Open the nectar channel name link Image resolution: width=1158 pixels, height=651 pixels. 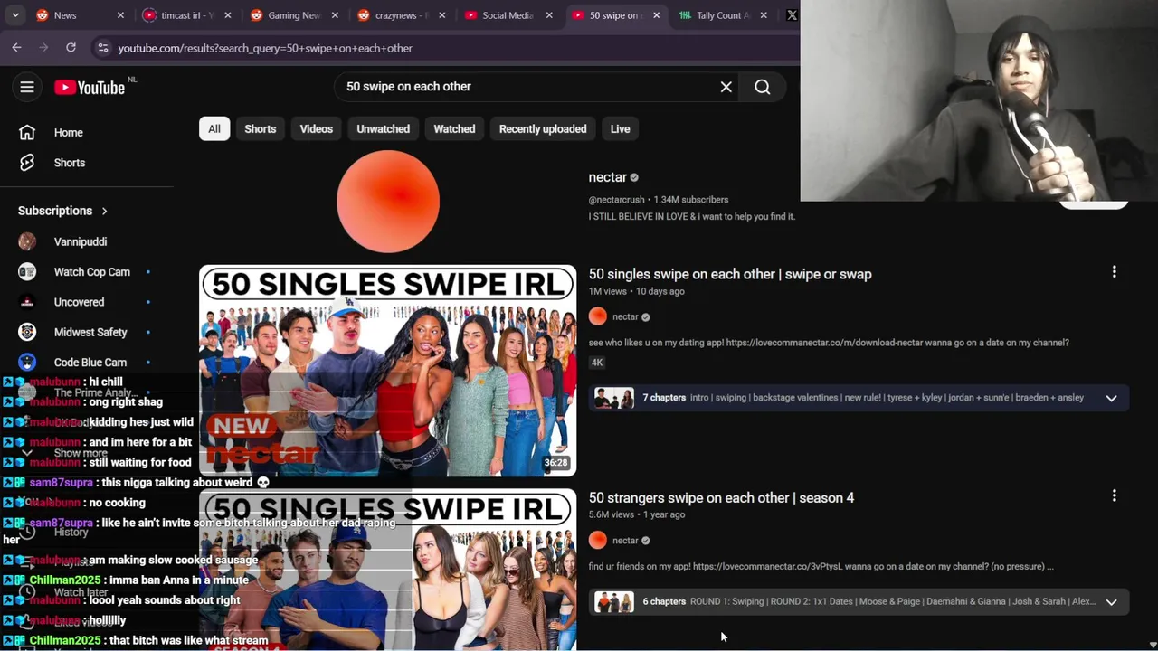coord(608,177)
